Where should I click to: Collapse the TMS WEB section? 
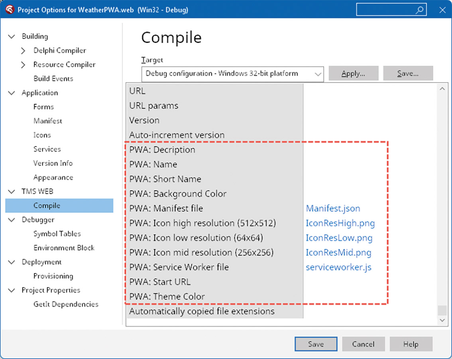11,191
